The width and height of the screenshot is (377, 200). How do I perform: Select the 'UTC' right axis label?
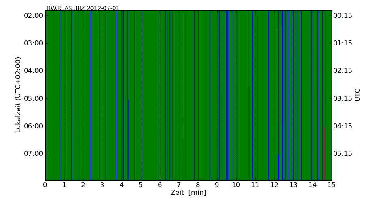coord(357,95)
